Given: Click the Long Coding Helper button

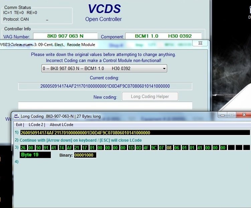Looking at the screenshot, I should (150, 96).
